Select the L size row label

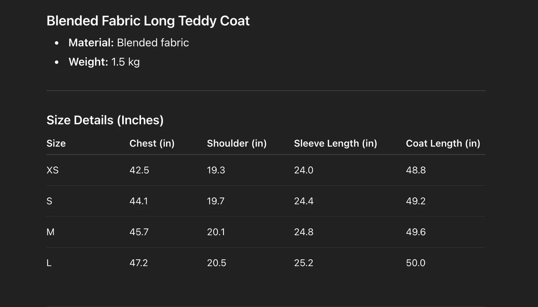coord(49,263)
